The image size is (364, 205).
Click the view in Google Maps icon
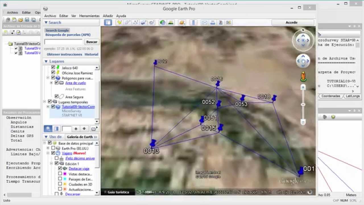(229, 22)
